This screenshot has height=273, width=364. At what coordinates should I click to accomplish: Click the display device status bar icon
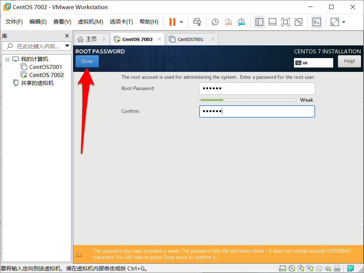[x=337, y=269]
